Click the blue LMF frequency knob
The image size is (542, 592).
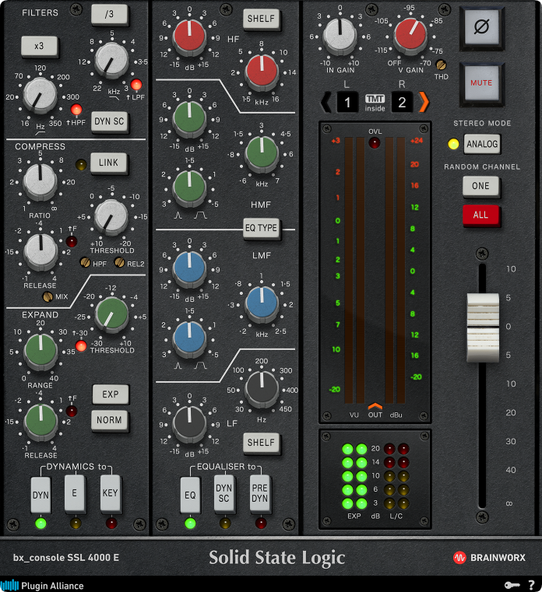pyautogui.click(x=262, y=303)
